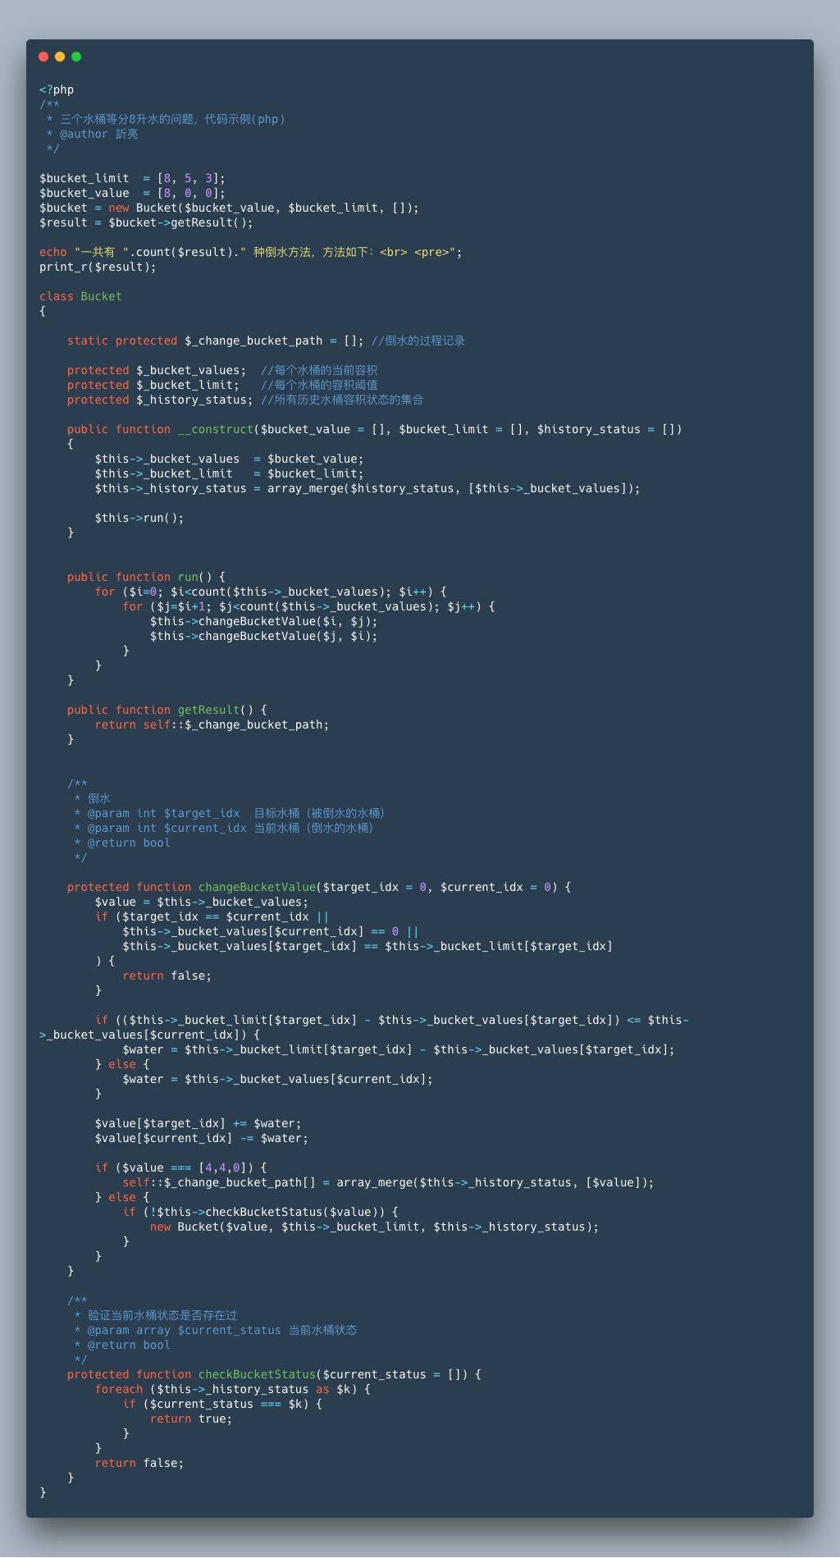
Task: Click the 'changeBucketValue($j, $i);' call
Action: pyautogui.click(x=263, y=636)
